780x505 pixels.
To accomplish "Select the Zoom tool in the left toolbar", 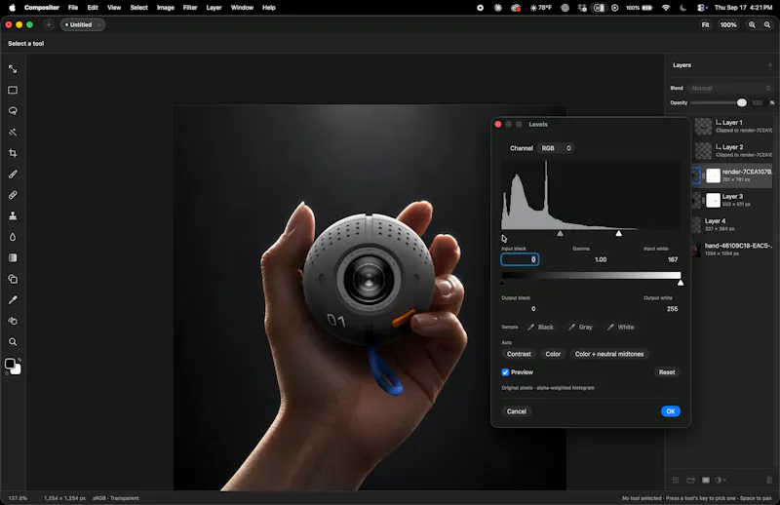I will [13, 342].
